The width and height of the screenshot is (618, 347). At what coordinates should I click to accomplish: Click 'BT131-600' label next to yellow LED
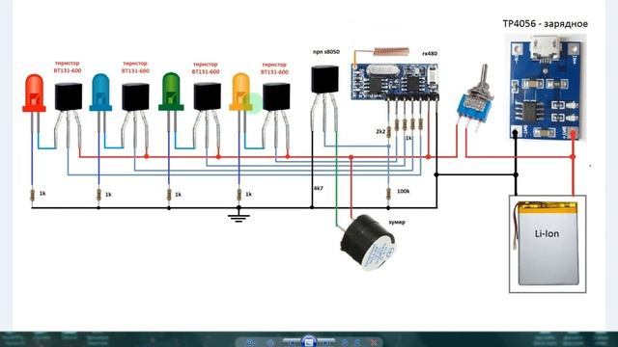pos(274,72)
